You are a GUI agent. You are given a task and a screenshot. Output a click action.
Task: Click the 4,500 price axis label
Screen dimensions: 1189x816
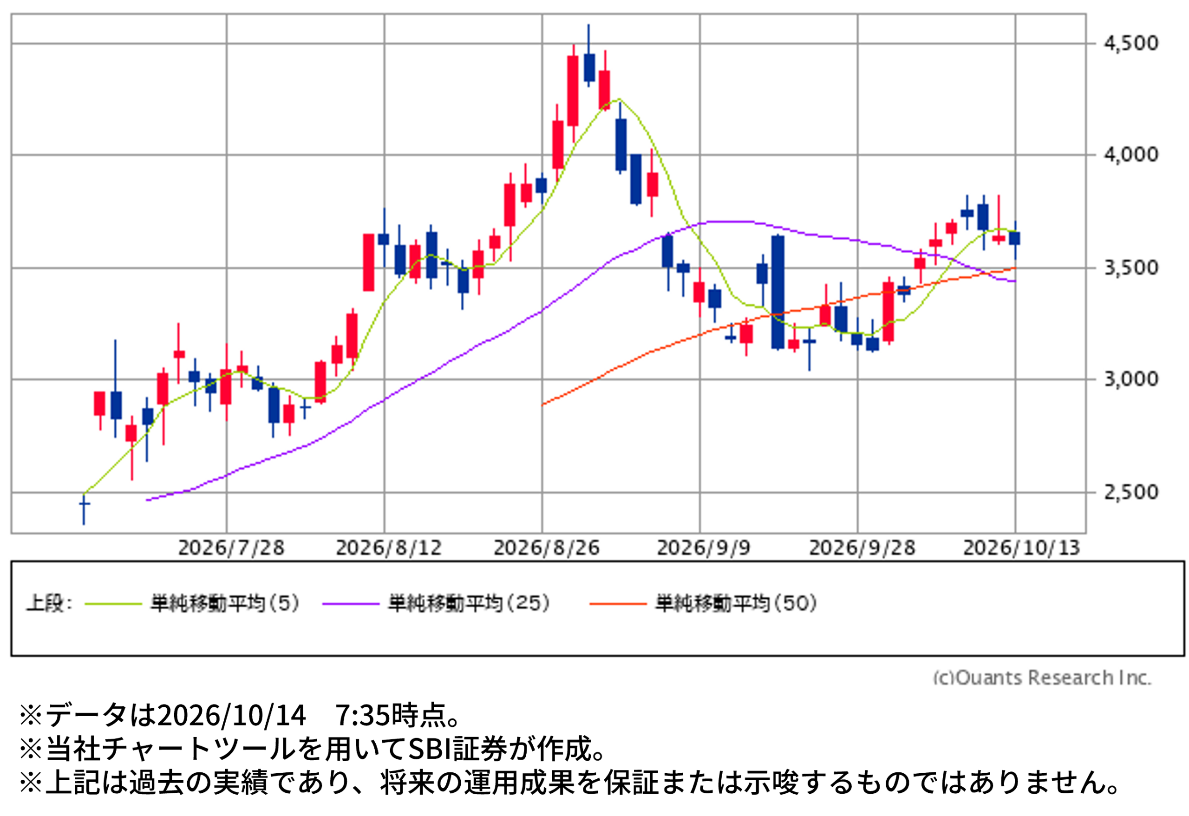1130,44
